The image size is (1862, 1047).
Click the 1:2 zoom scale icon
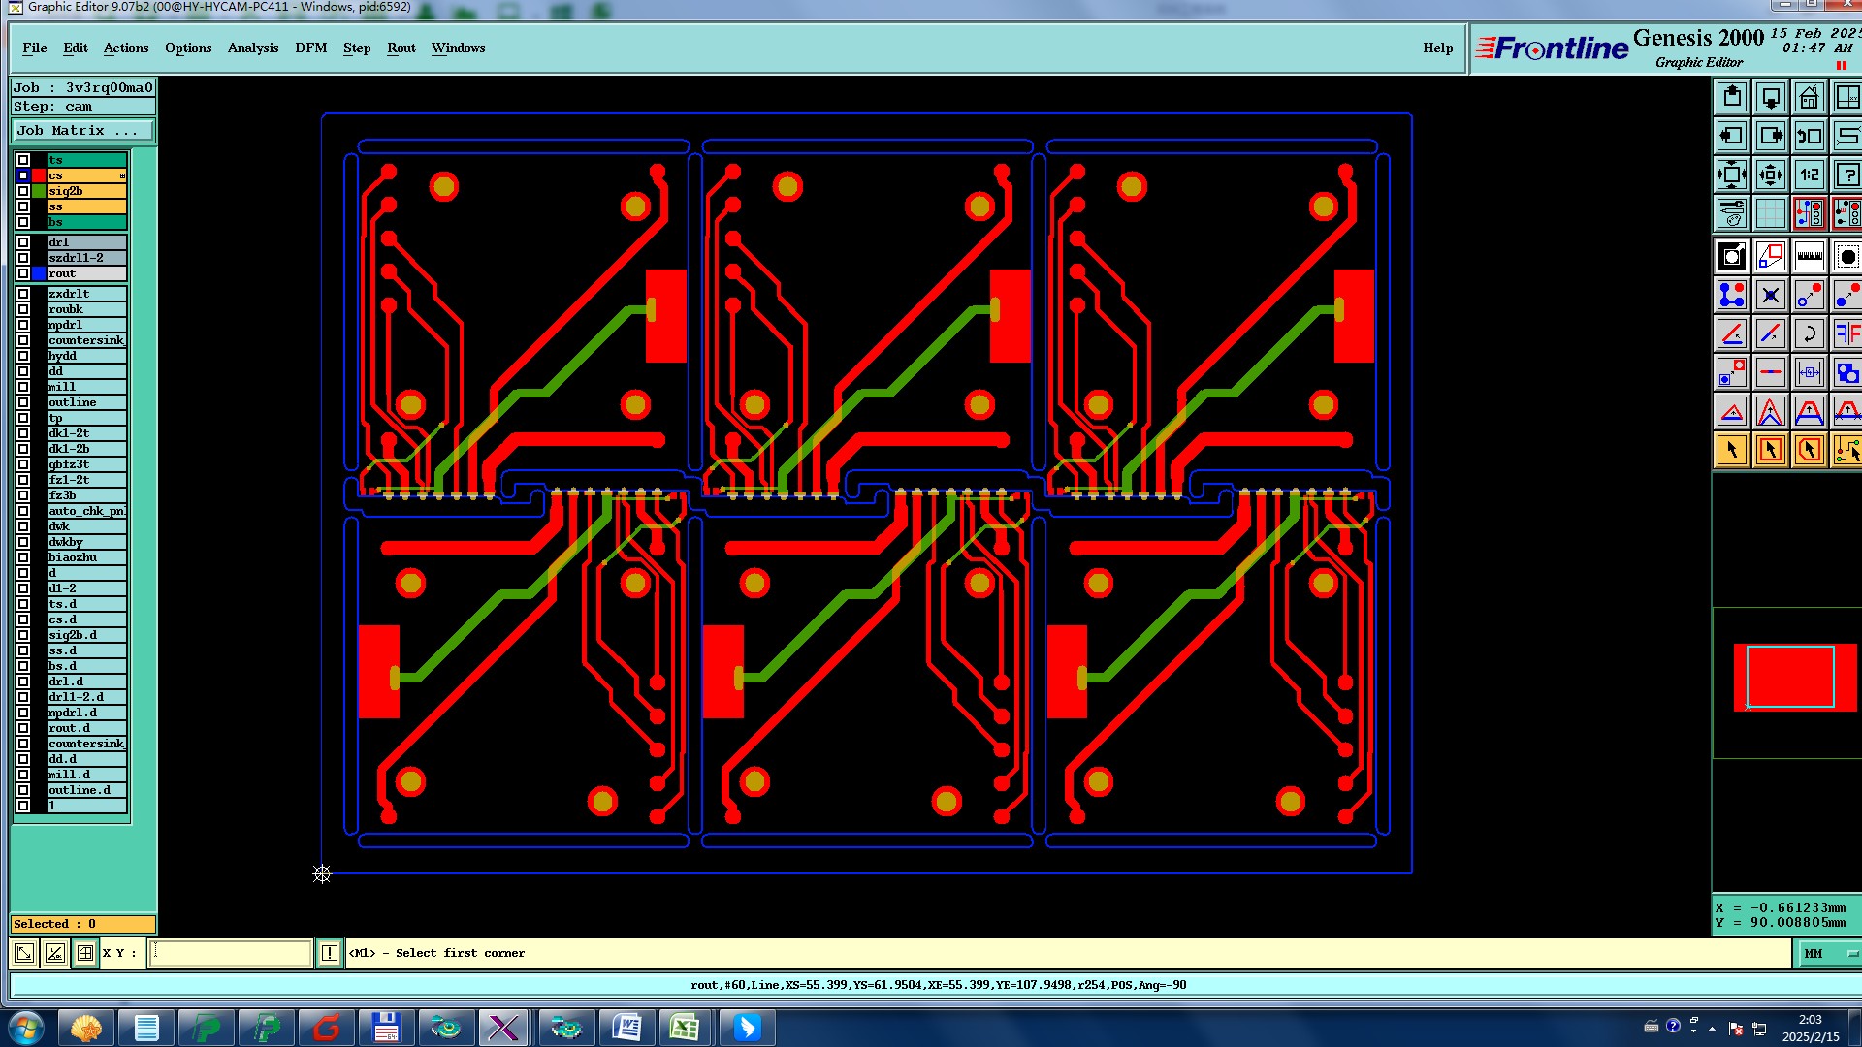(1809, 175)
